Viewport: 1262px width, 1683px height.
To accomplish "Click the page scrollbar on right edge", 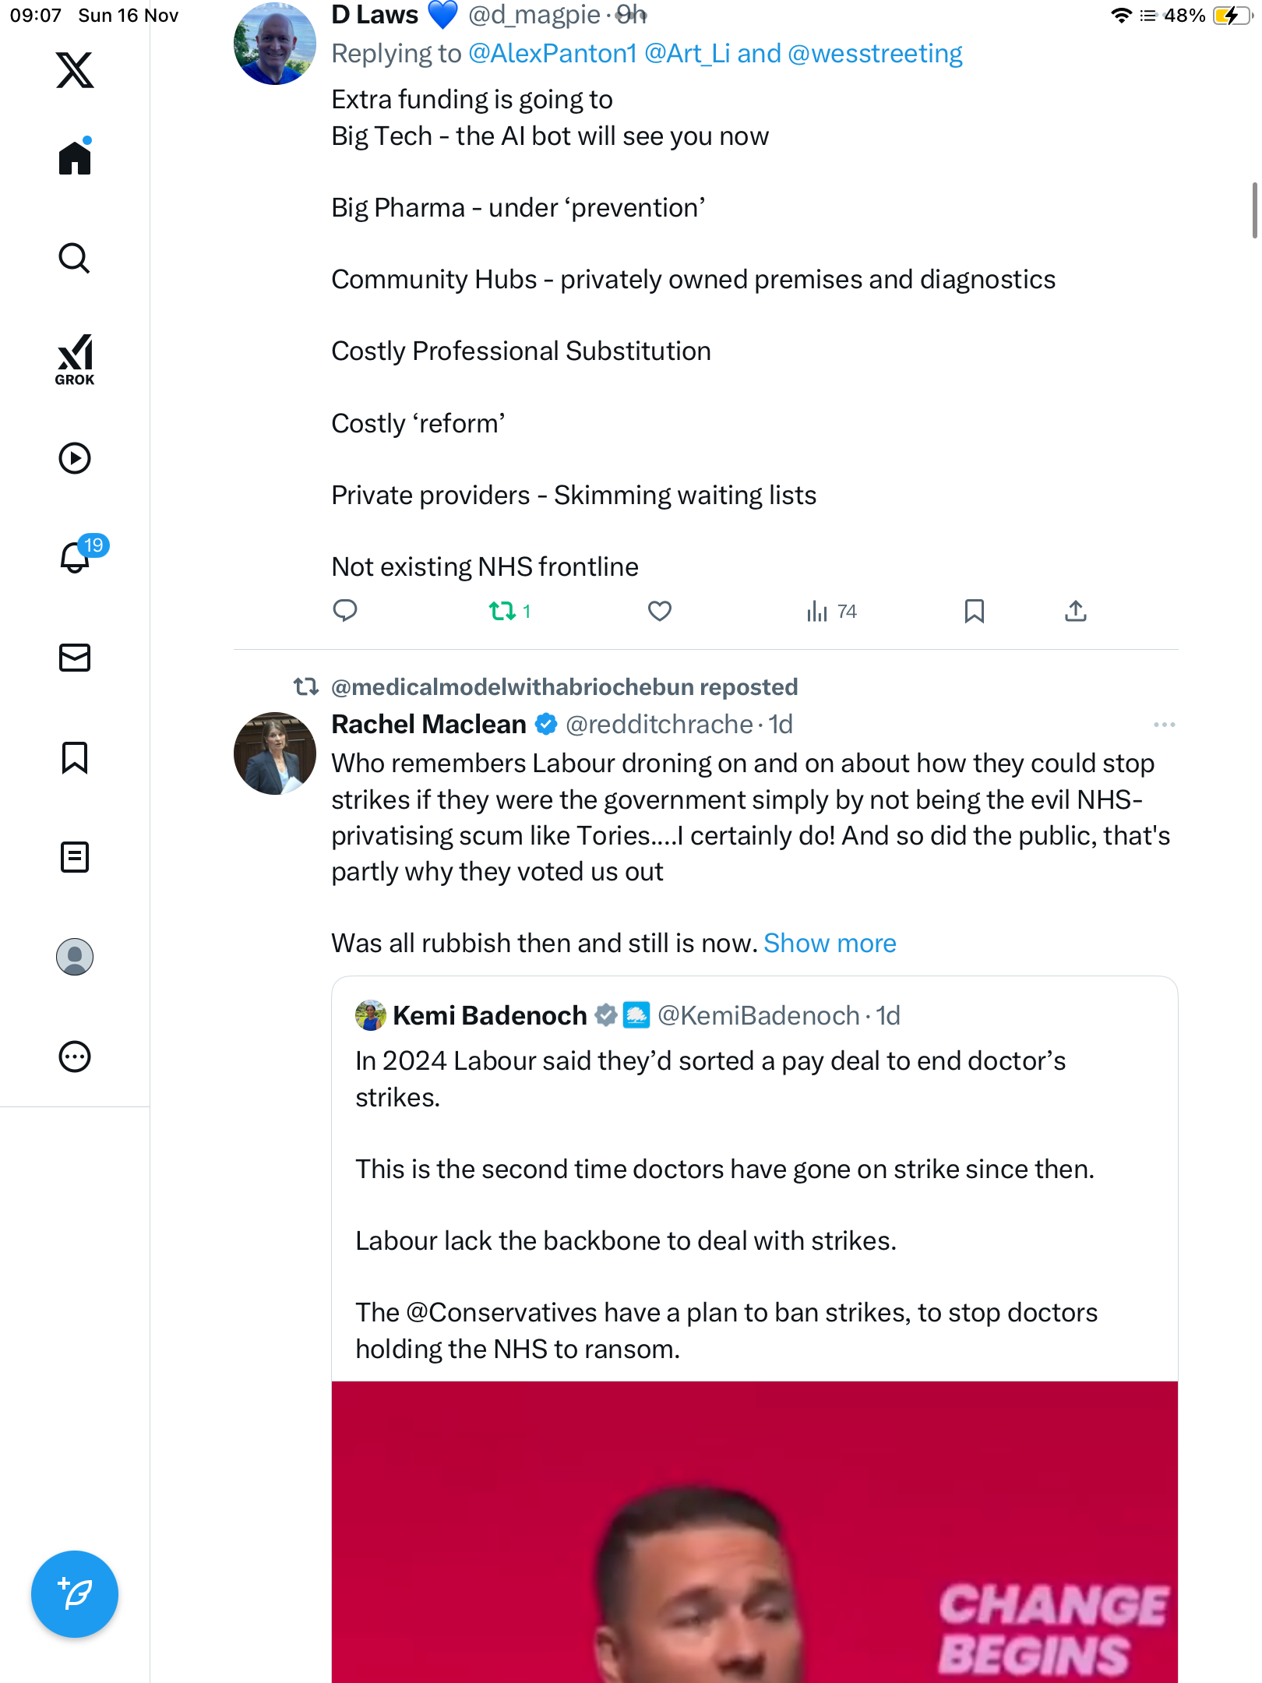I will pyautogui.click(x=1253, y=210).
